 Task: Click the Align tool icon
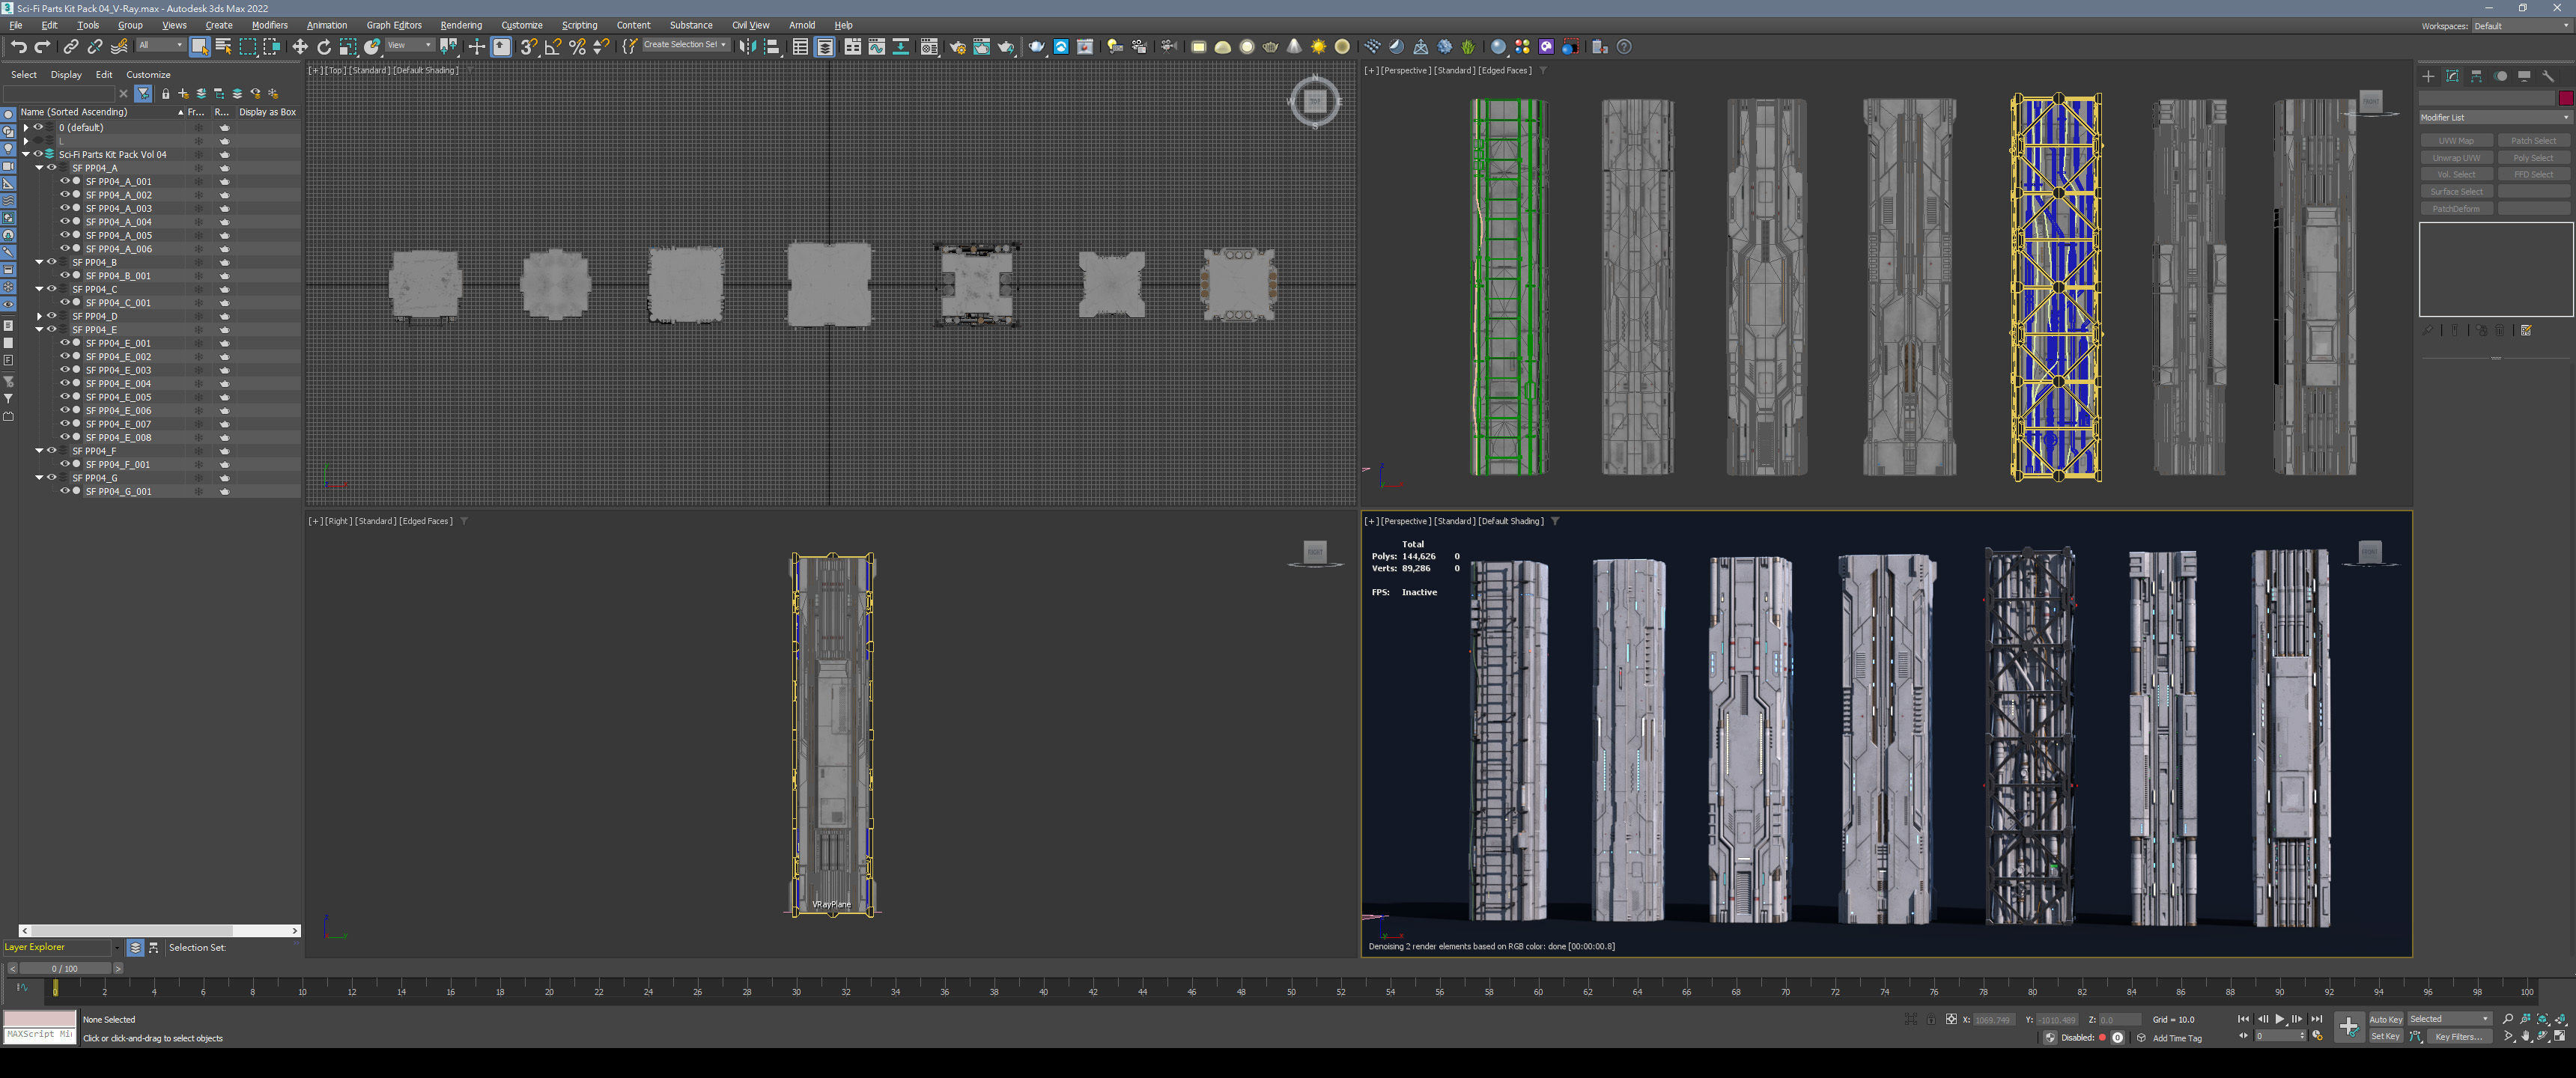pos(772,47)
